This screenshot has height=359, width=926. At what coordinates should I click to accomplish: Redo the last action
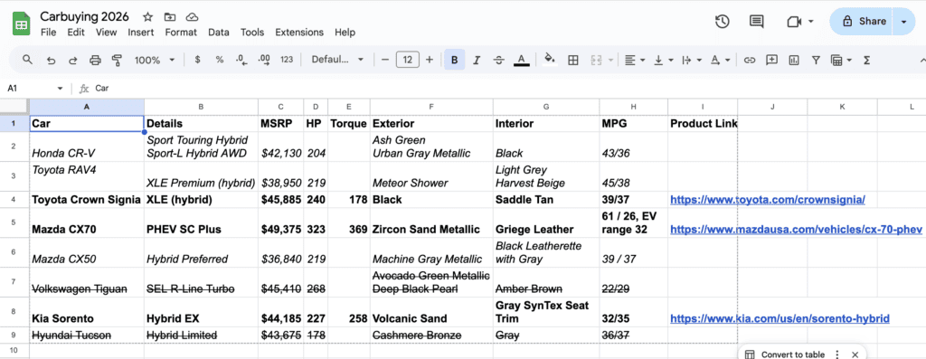click(x=73, y=60)
